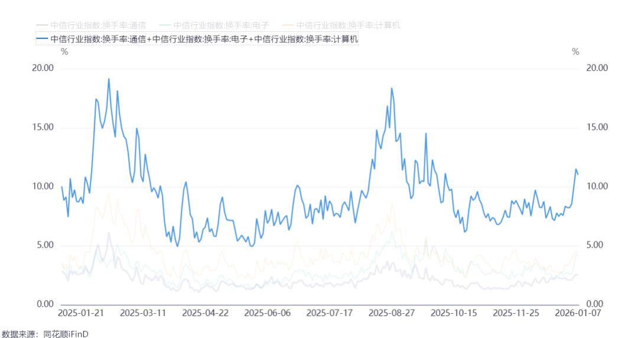Select x-axis date label 2025-01-21

click(81, 313)
